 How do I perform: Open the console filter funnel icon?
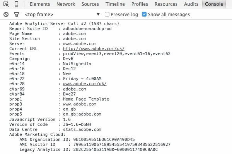point(17,15)
